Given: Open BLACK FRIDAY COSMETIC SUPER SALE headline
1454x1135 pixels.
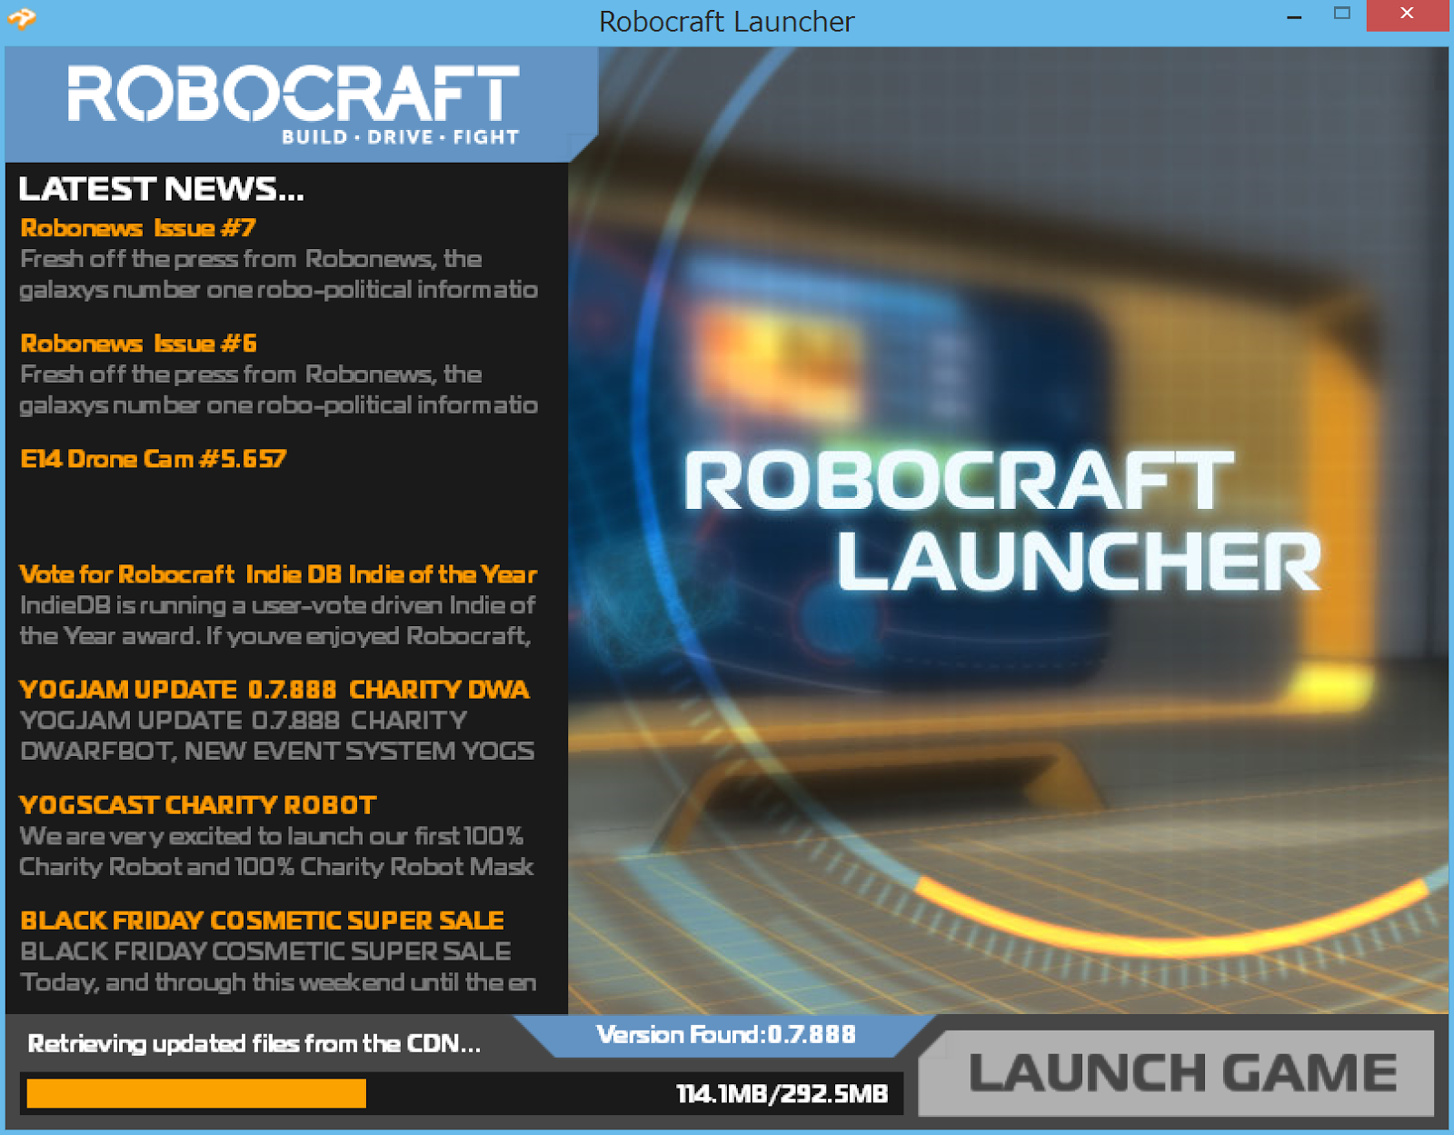Looking at the screenshot, I should 262,920.
